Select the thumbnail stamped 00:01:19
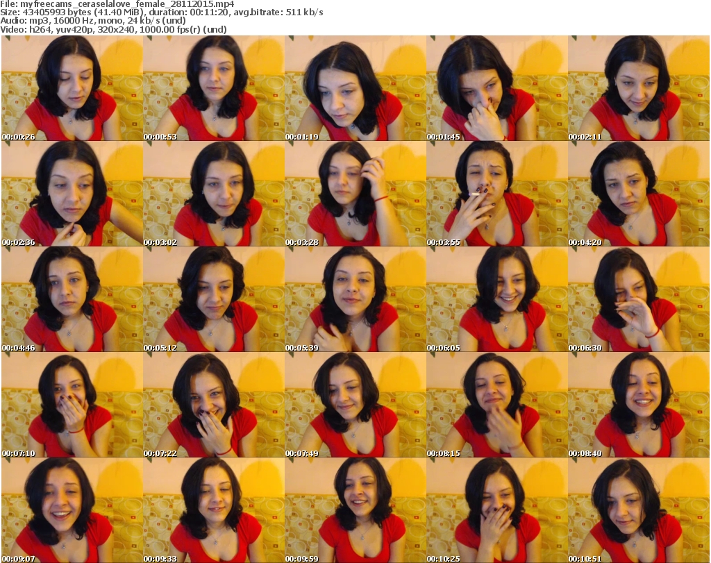 coord(355,88)
